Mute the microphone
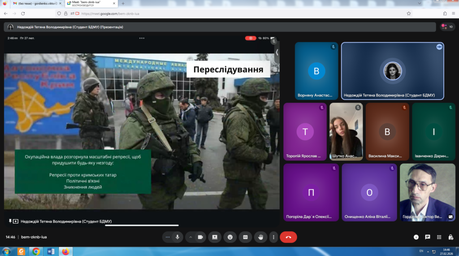Image resolution: width=459 pixels, height=256 pixels. (178, 237)
